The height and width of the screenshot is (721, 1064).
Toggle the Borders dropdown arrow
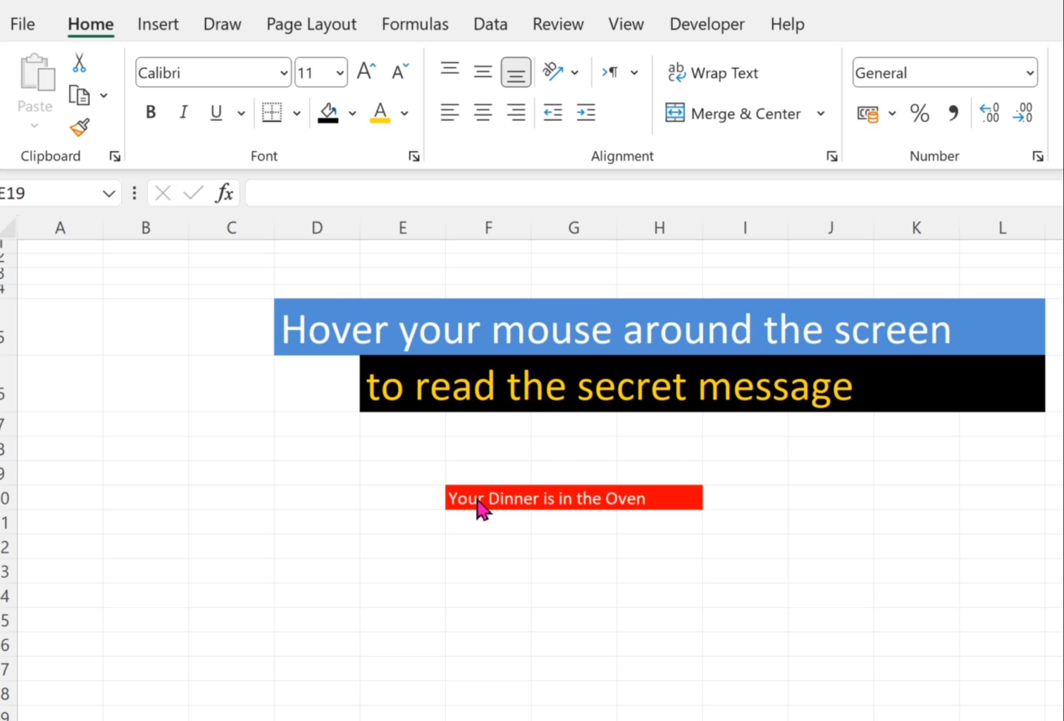[296, 113]
